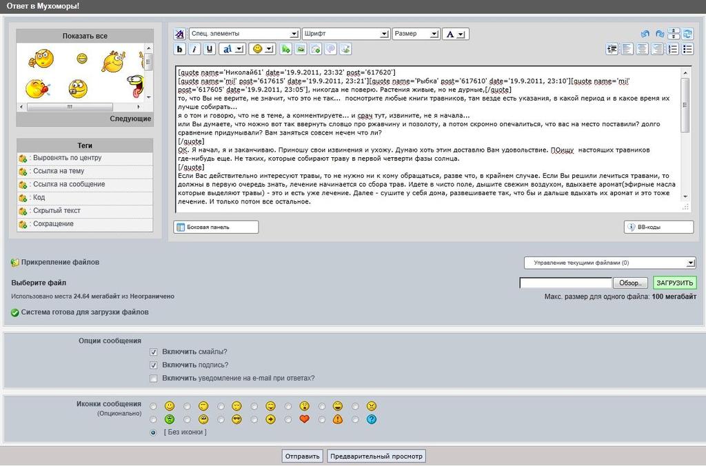Disable the 'Включить подпись' checkbox

(153, 365)
